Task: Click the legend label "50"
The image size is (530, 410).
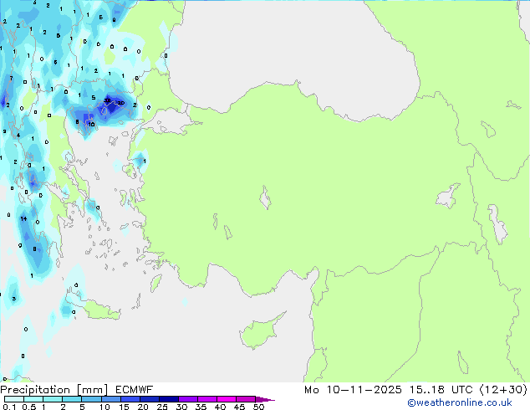Action: (x=258, y=407)
